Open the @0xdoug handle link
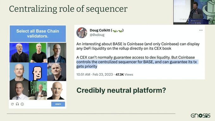The image size is (215, 121). click(x=97, y=35)
